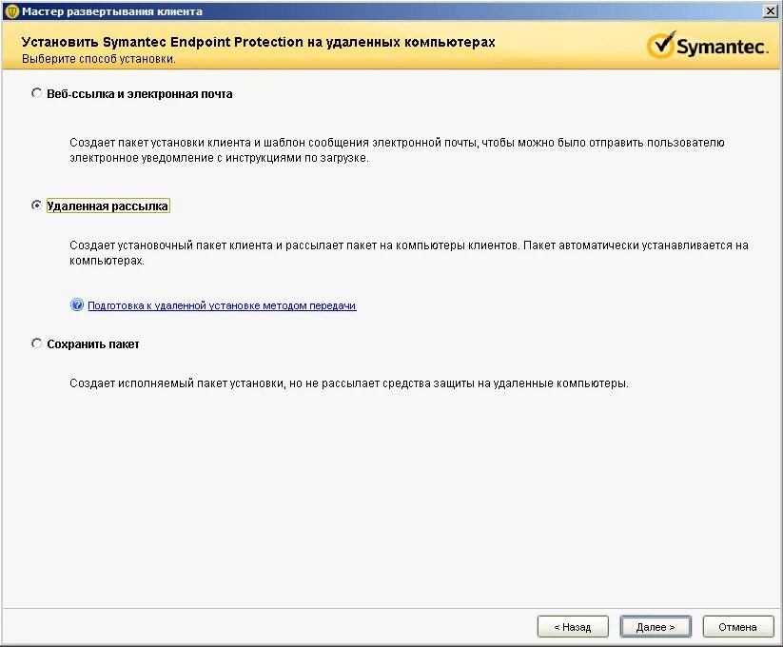
Task: Click the description 'Создает установочный пакет клиента и рассылает'
Action: (x=409, y=253)
